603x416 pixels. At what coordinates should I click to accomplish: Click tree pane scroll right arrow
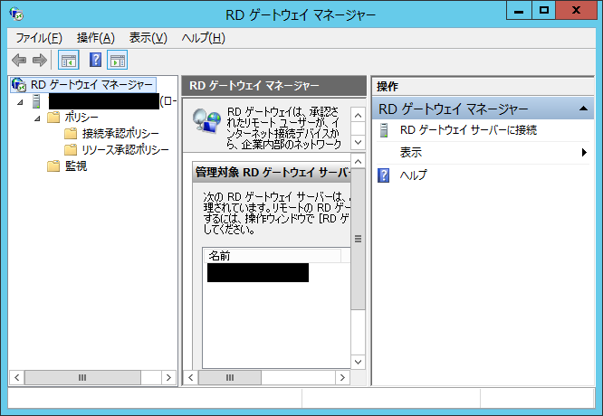coord(168,378)
